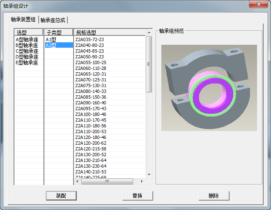
Task: Select specification Z2A120-215-58
Action: [x=91, y=149]
